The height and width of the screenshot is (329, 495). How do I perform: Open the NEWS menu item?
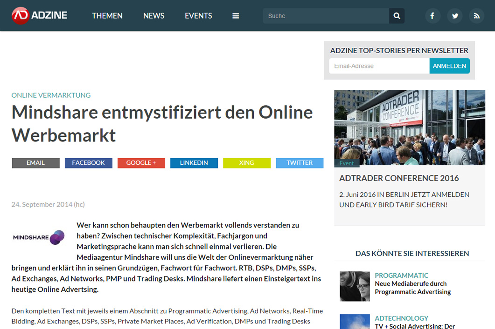click(153, 15)
